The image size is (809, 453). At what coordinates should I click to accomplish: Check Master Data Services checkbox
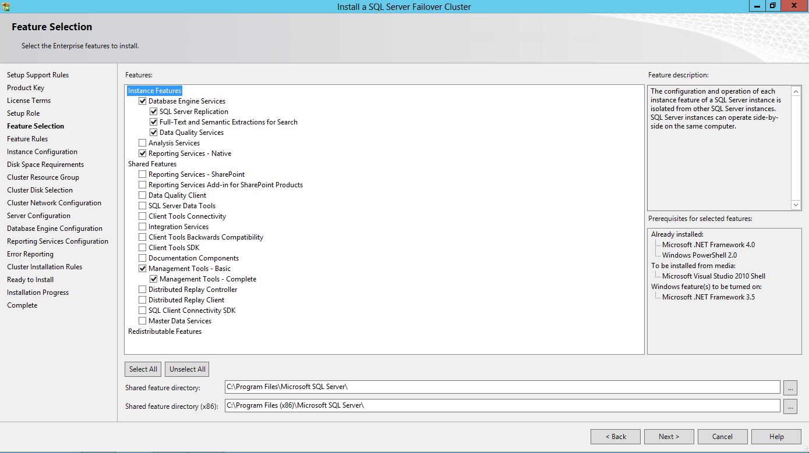click(x=143, y=321)
